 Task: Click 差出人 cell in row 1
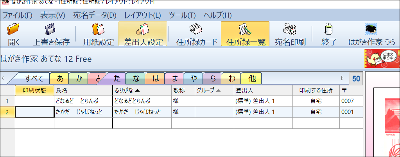tap(263, 101)
